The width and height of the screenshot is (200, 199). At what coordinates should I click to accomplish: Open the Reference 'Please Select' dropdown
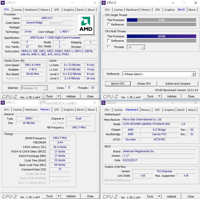pyautogui.click(x=159, y=74)
